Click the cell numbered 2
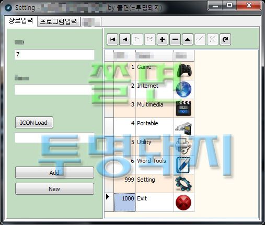Viewport: 265px width, 225px height. point(124,90)
